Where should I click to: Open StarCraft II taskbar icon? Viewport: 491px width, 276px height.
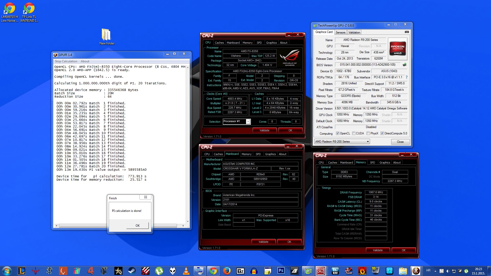pyautogui.click(x=49, y=271)
